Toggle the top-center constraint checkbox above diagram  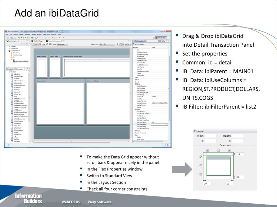click(x=218, y=150)
